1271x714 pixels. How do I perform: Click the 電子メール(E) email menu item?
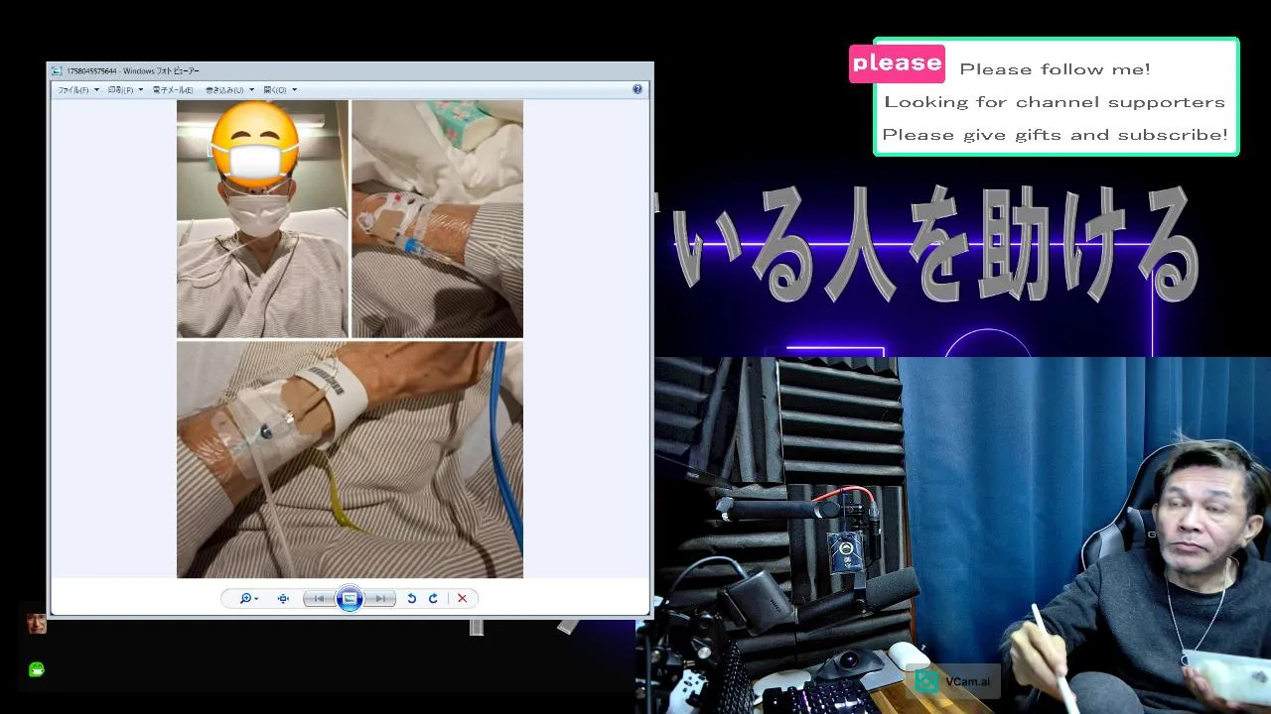[x=173, y=90]
